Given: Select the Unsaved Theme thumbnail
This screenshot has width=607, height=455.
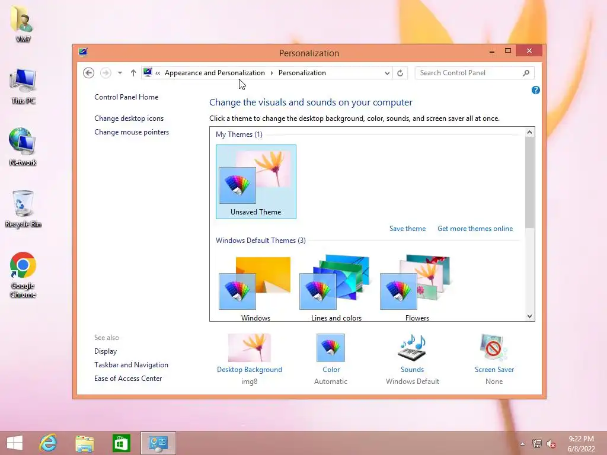Looking at the screenshot, I should tap(256, 182).
